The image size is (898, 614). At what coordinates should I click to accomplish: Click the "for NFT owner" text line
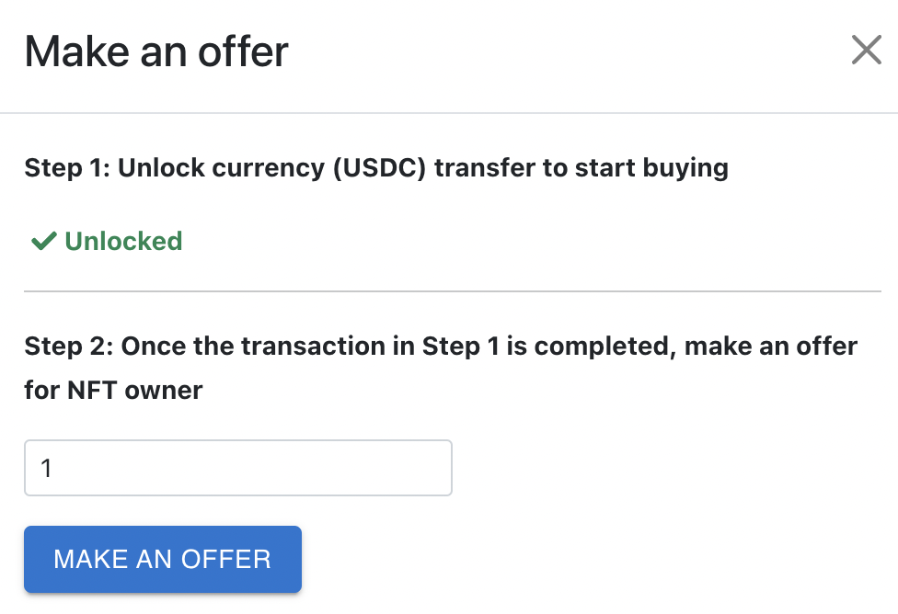click(x=113, y=391)
